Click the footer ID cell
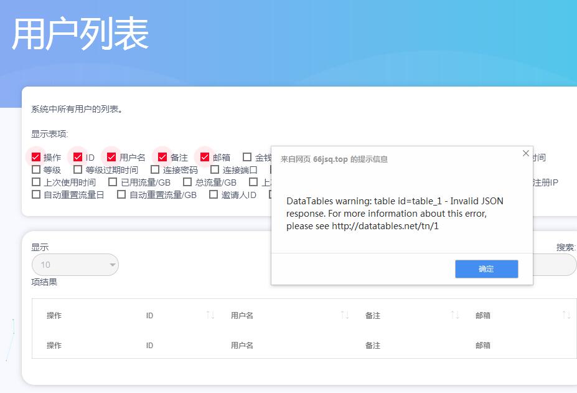The width and height of the screenshot is (577, 393). (149, 345)
